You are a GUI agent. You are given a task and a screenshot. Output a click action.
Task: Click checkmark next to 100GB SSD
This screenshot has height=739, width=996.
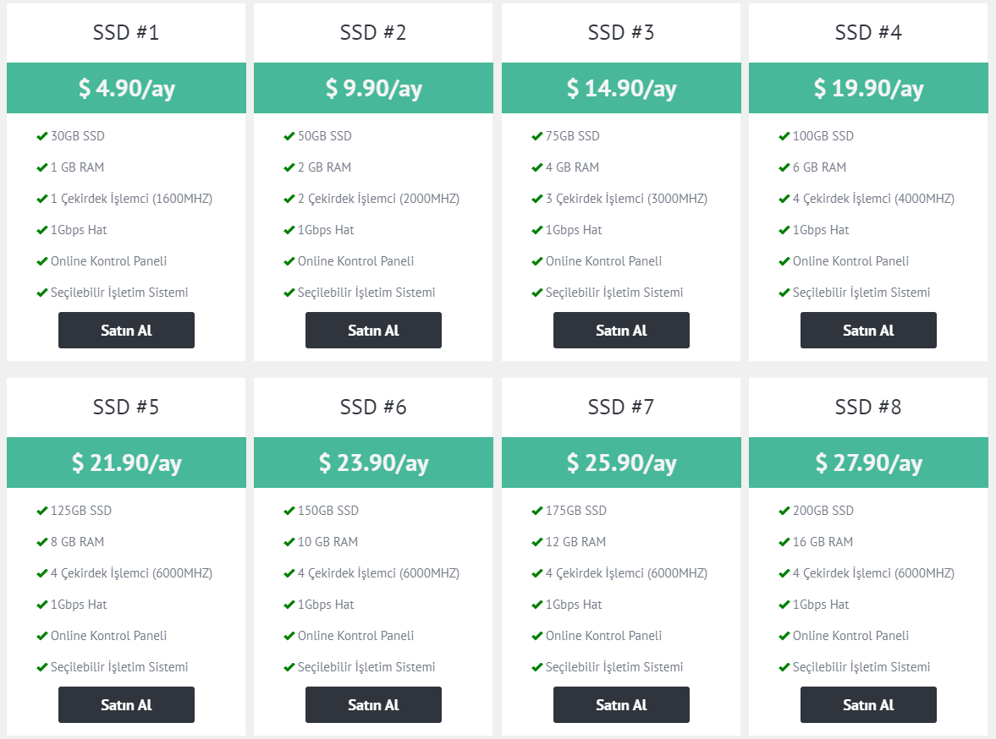(784, 136)
